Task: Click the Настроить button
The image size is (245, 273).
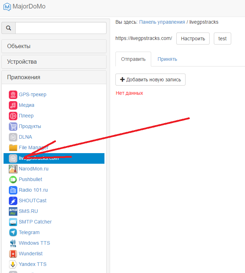Action: tap(193, 39)
